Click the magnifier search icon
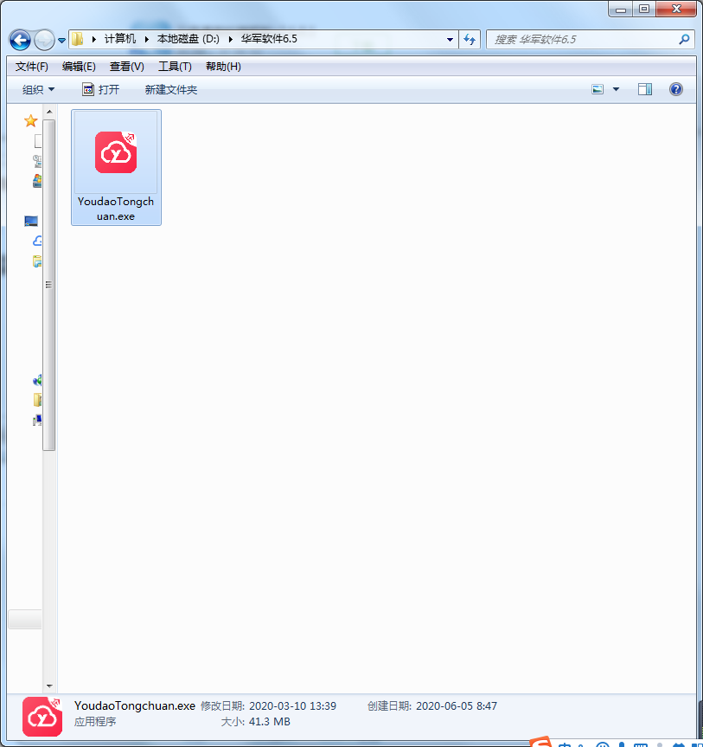Image resolution: width=703 pixels, height=747 pixels. [684, 40]
